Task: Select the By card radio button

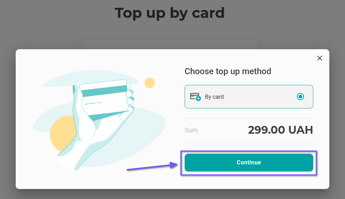Action: click(x=300, y=97)
